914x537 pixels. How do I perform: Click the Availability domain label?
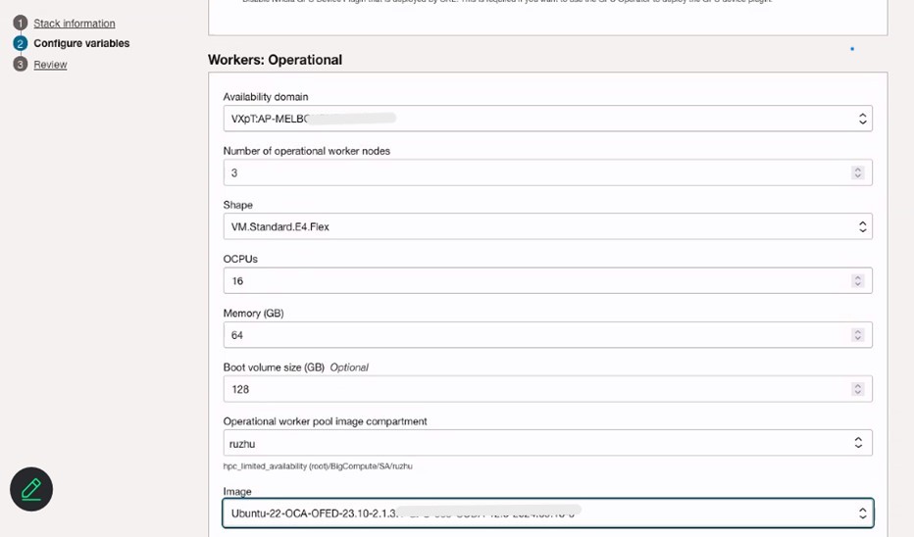click(266, 97)
